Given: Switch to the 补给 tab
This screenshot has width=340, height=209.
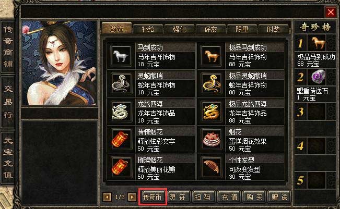Looking at the screenshot, I should tap(148, 29).
